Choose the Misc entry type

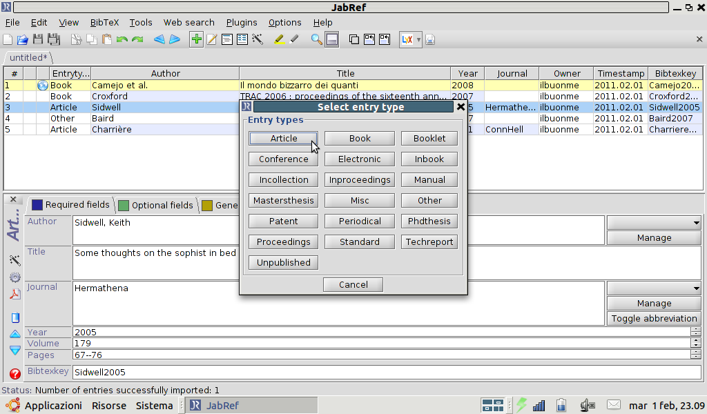point(360,201)
